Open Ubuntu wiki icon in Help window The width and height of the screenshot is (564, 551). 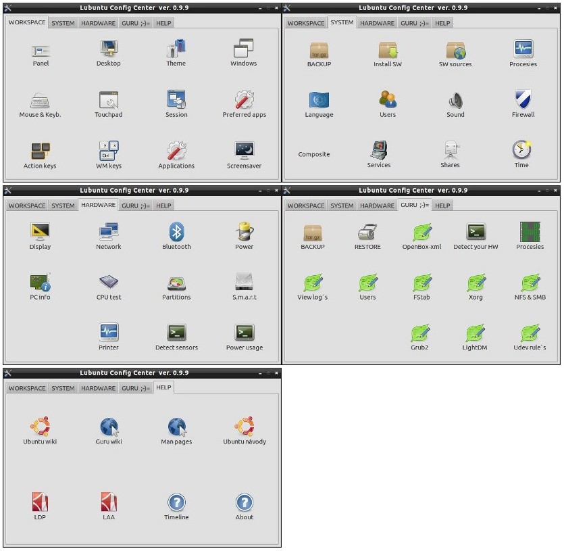pos(40,427)
